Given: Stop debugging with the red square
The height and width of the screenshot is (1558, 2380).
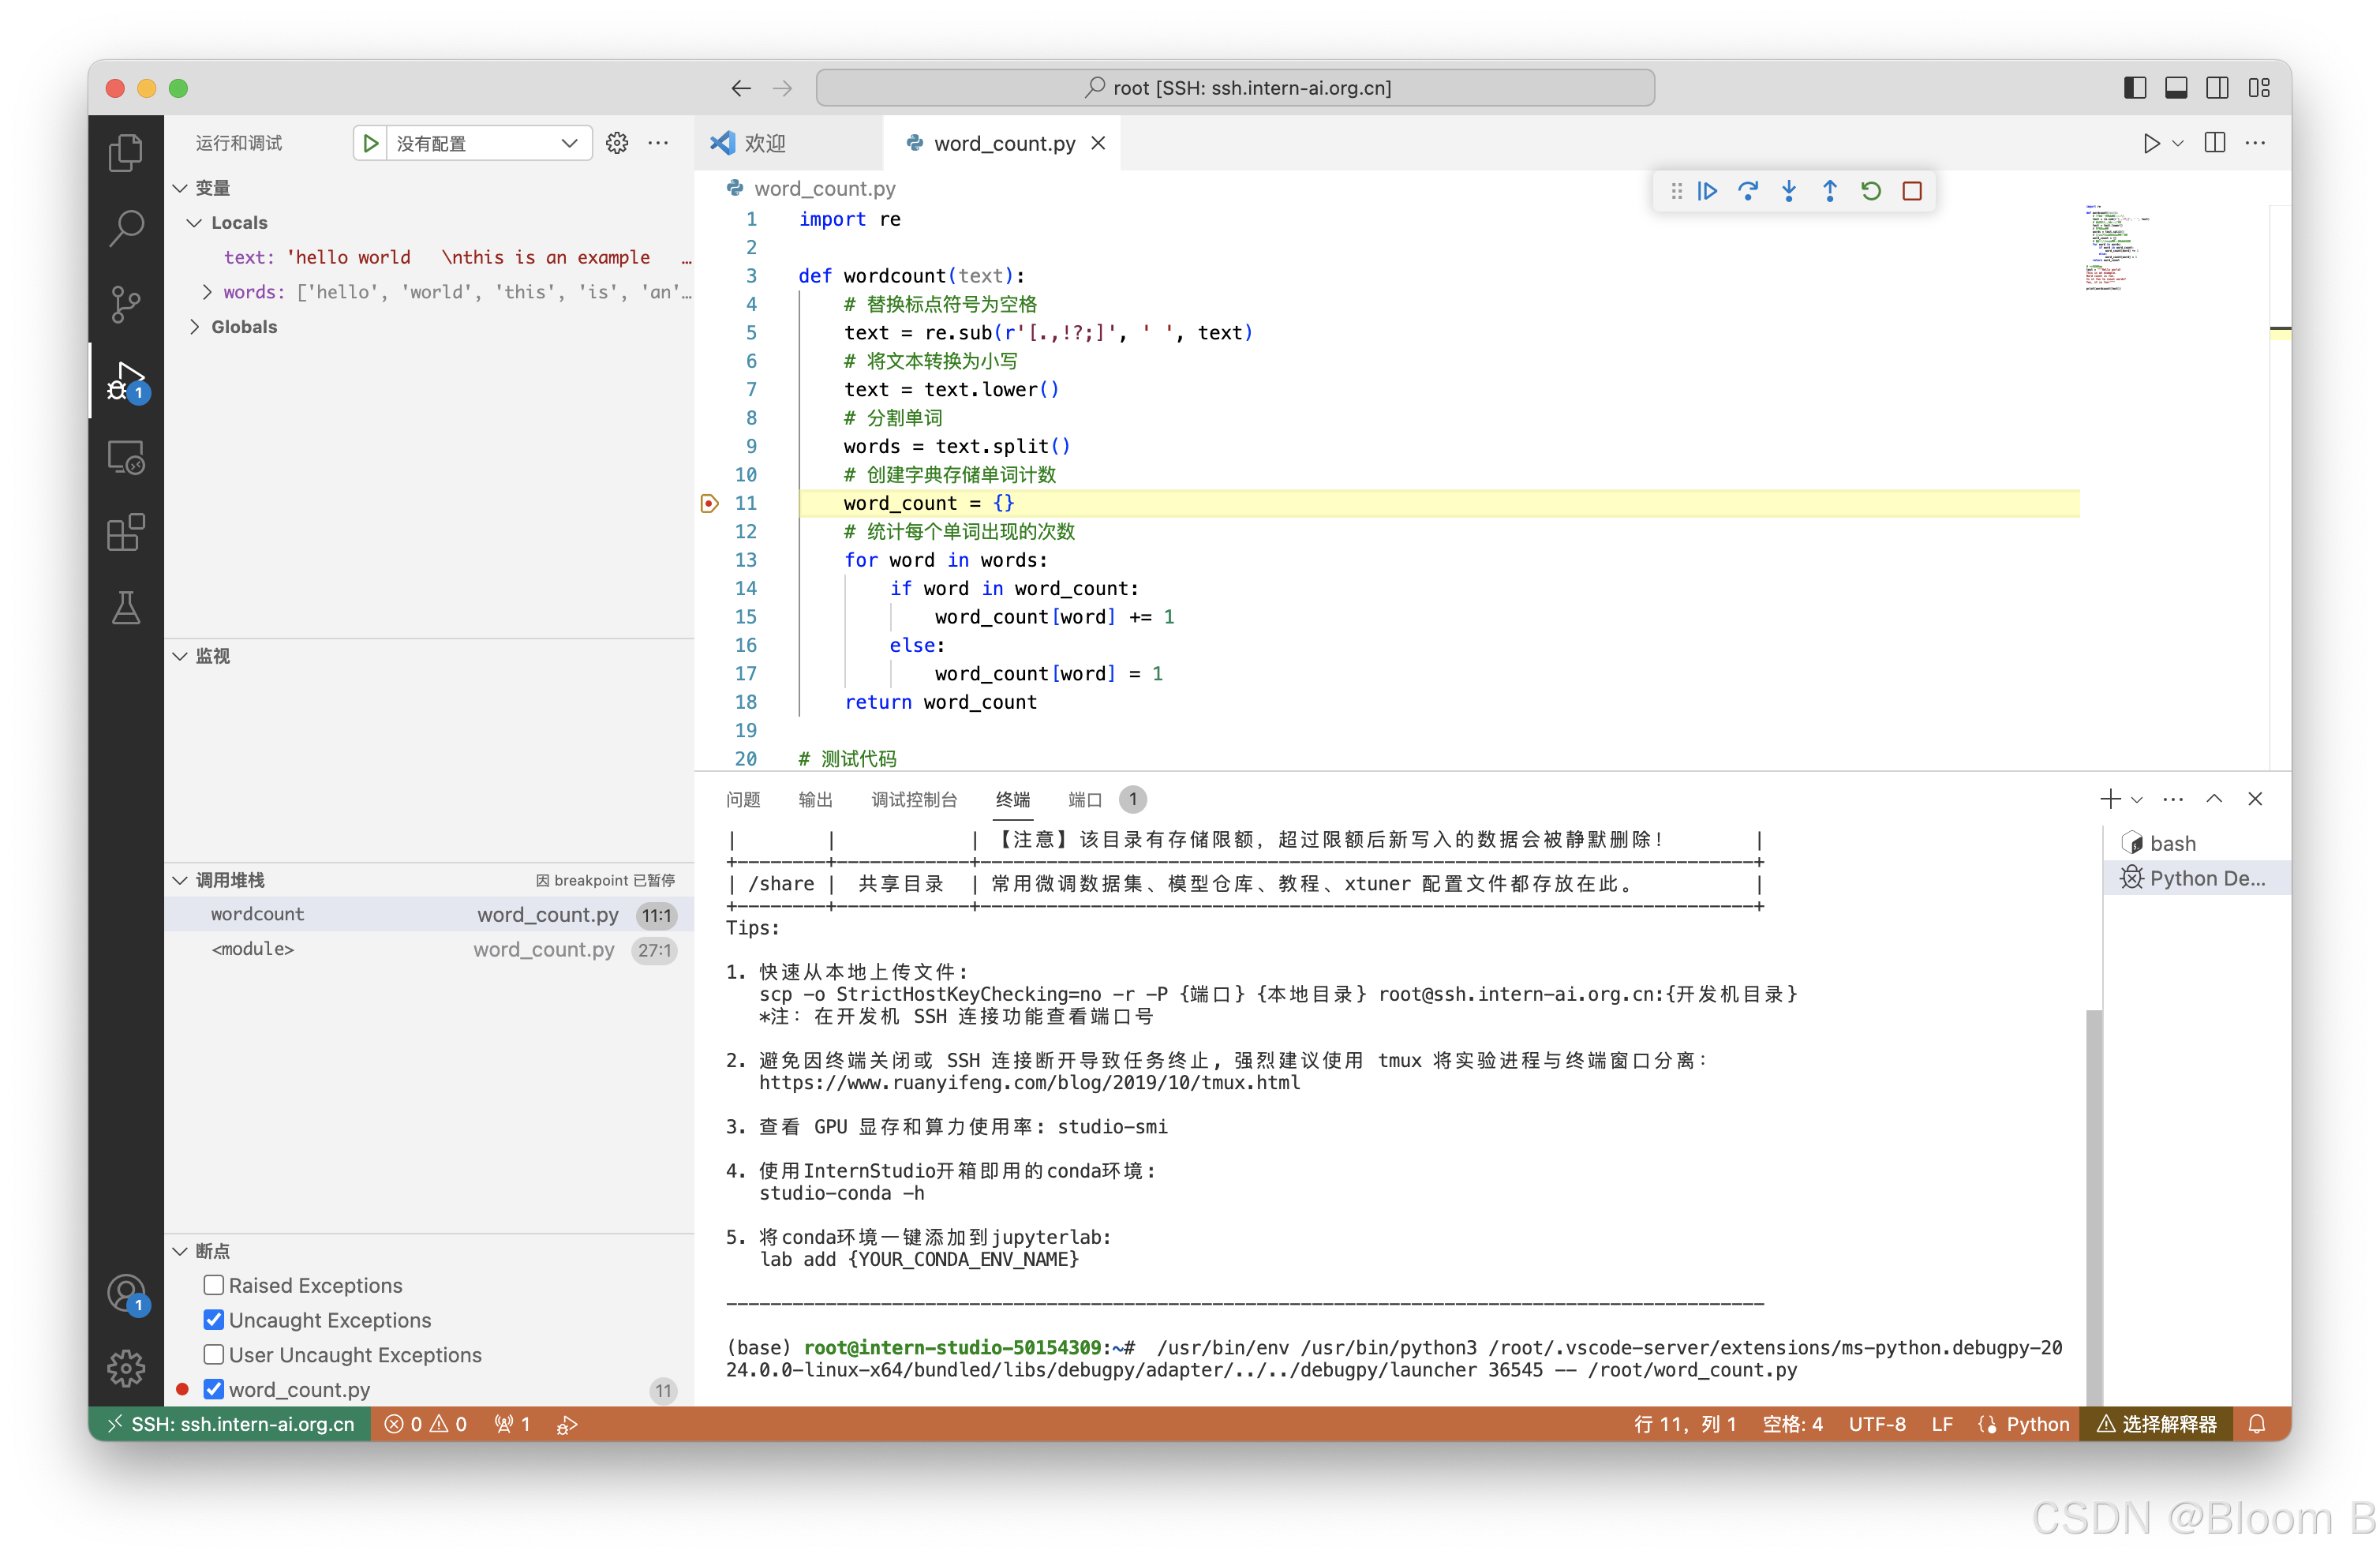Looking at the screenshot, I should click(x=1913, y=190).
